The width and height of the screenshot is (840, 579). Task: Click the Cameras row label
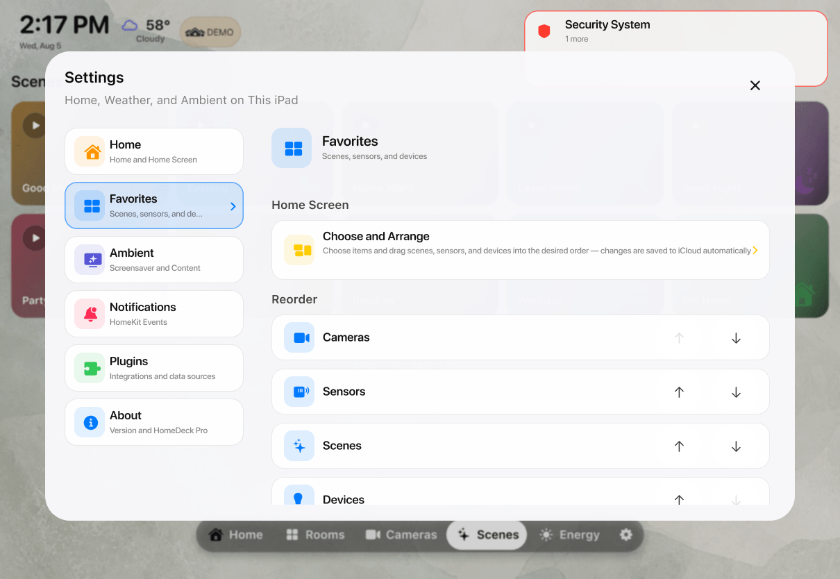[346, 337]
